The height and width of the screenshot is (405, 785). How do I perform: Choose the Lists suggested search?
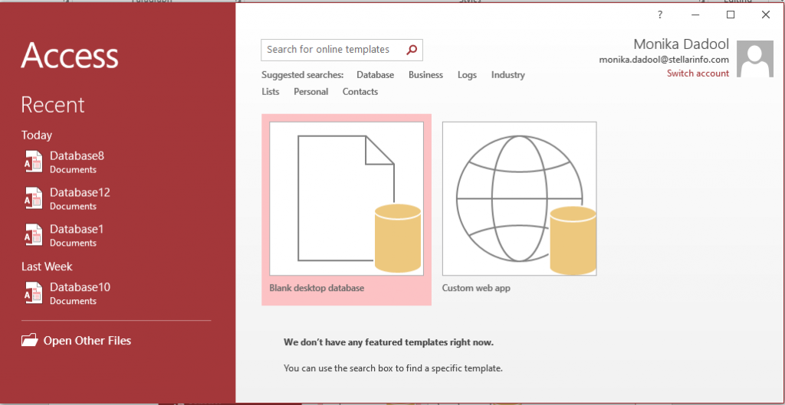click(271, 92)
